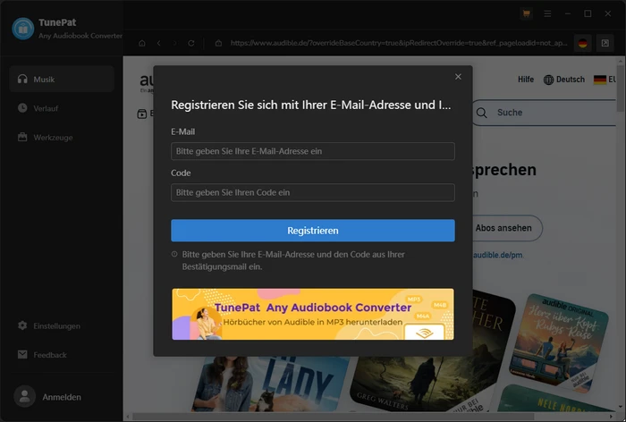
Task: Minimize the TunePat window
Action: point(567,13)
